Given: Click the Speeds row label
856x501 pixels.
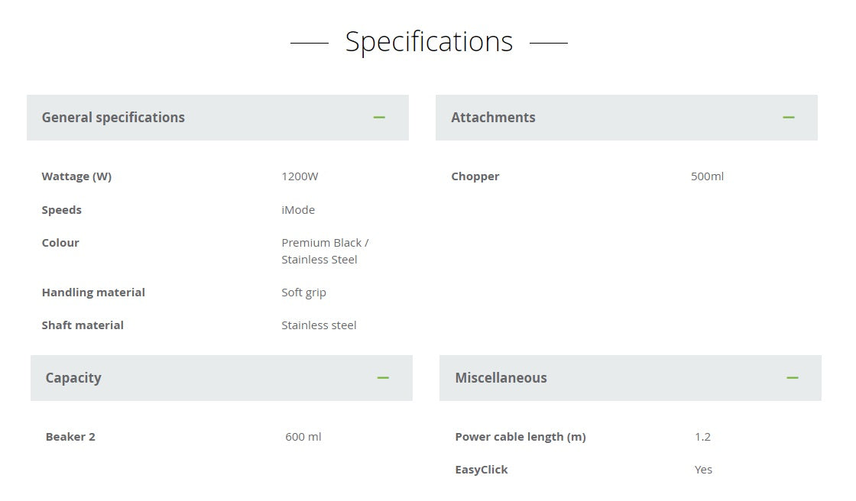Looking at the screenshot, I should coord(61,210).
